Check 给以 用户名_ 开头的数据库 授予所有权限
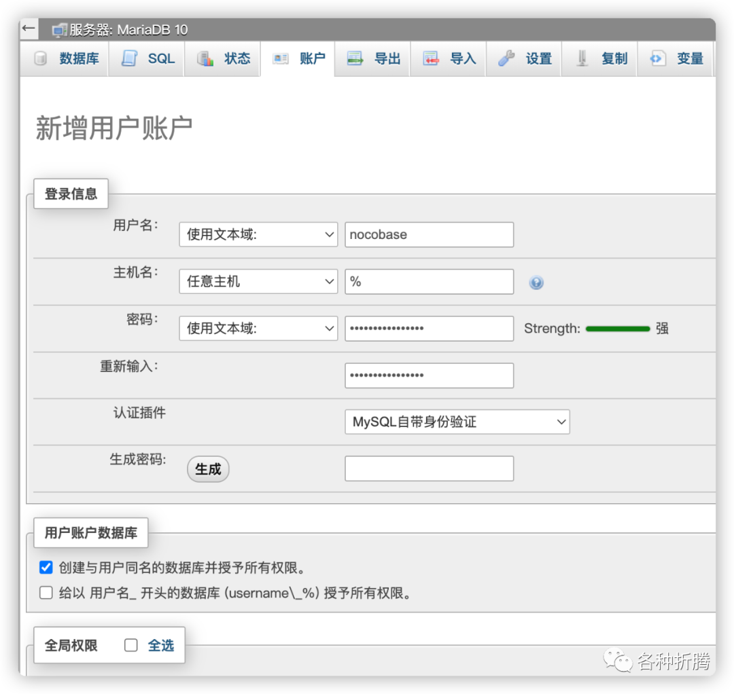734x694 pixels. click(x=46, y=593)
